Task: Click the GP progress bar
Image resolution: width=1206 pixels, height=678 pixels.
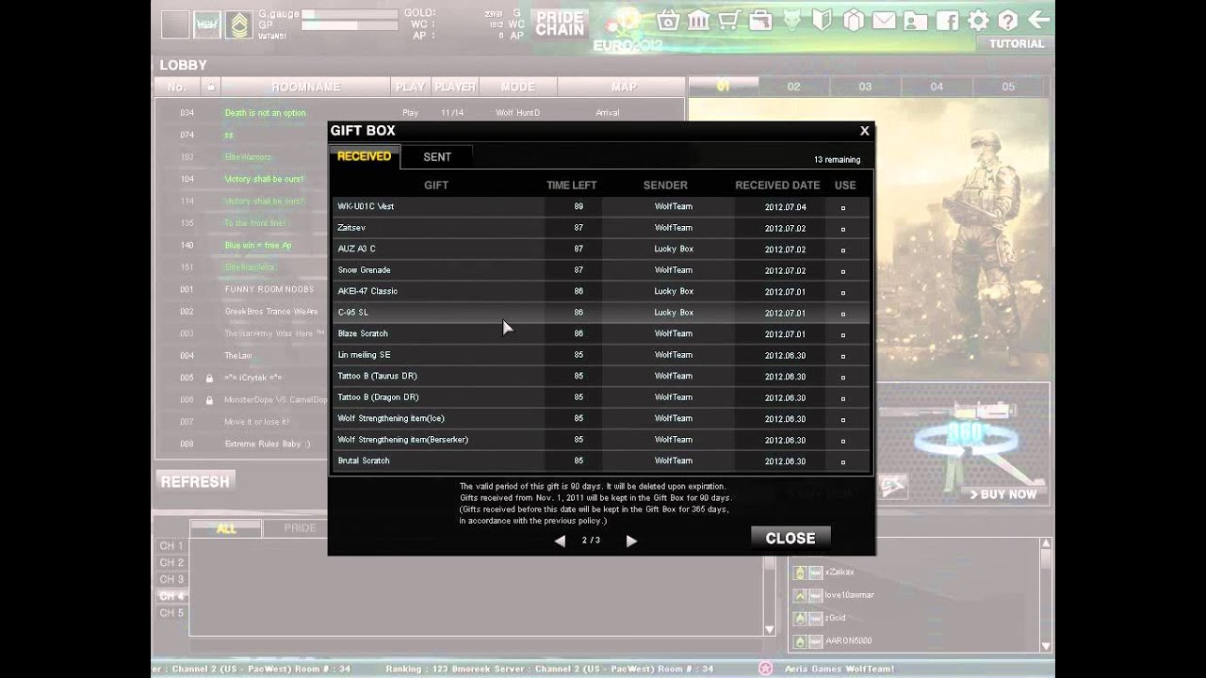Action: coord(348,26)
